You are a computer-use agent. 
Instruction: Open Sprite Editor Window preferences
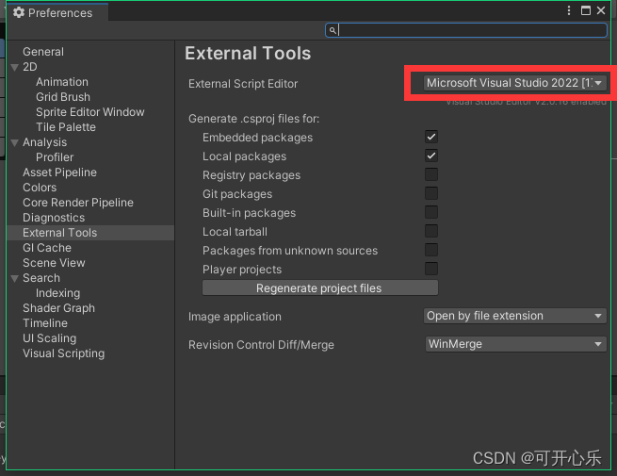tap(90, 112)
